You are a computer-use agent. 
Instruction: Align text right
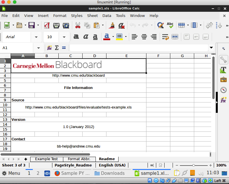pyautogui.click(x=154, y=37)
